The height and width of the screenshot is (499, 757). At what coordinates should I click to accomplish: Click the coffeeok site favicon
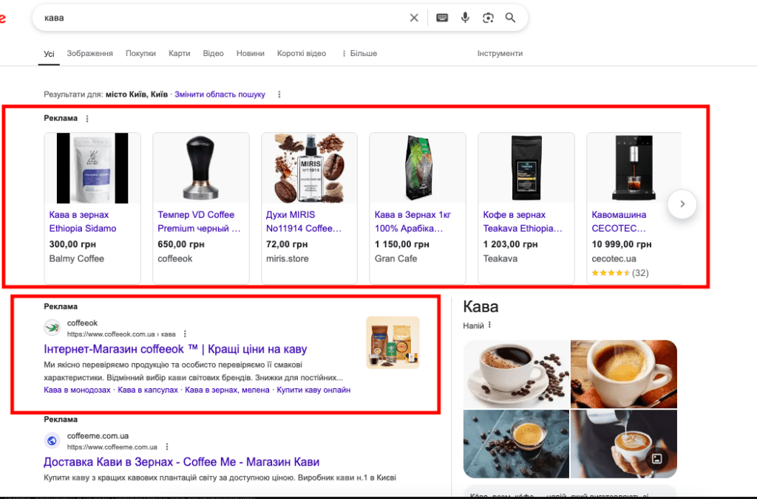tap(52, 328)
